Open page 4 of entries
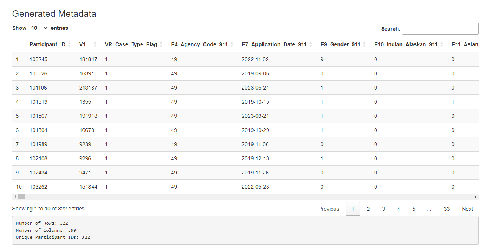The image size is (486, 246). (399, 209)
